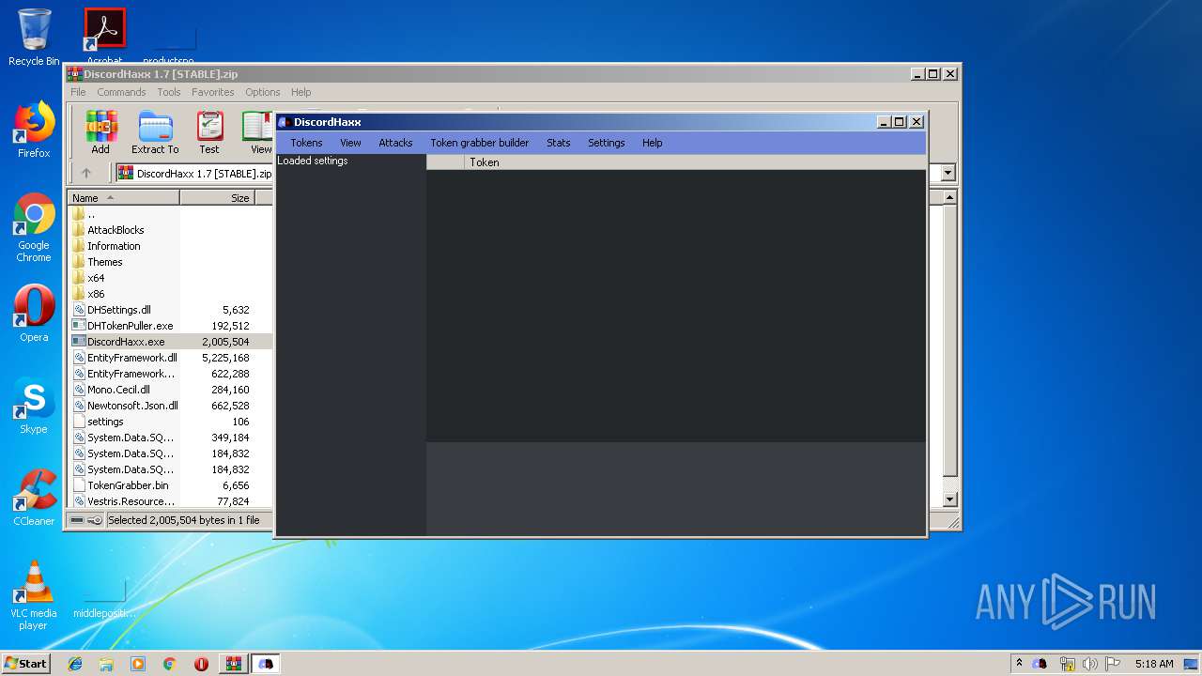This screenshot has width=1202, height=676.
Task: Open the Acrobat Reader desktop shortcut
Action: point(104,38)
